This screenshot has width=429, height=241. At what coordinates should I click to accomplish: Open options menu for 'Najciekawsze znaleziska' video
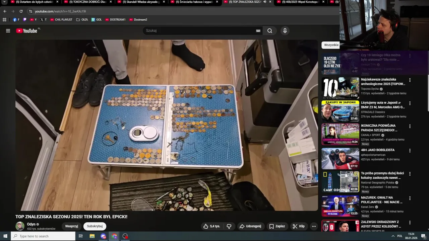coord(410,80)
